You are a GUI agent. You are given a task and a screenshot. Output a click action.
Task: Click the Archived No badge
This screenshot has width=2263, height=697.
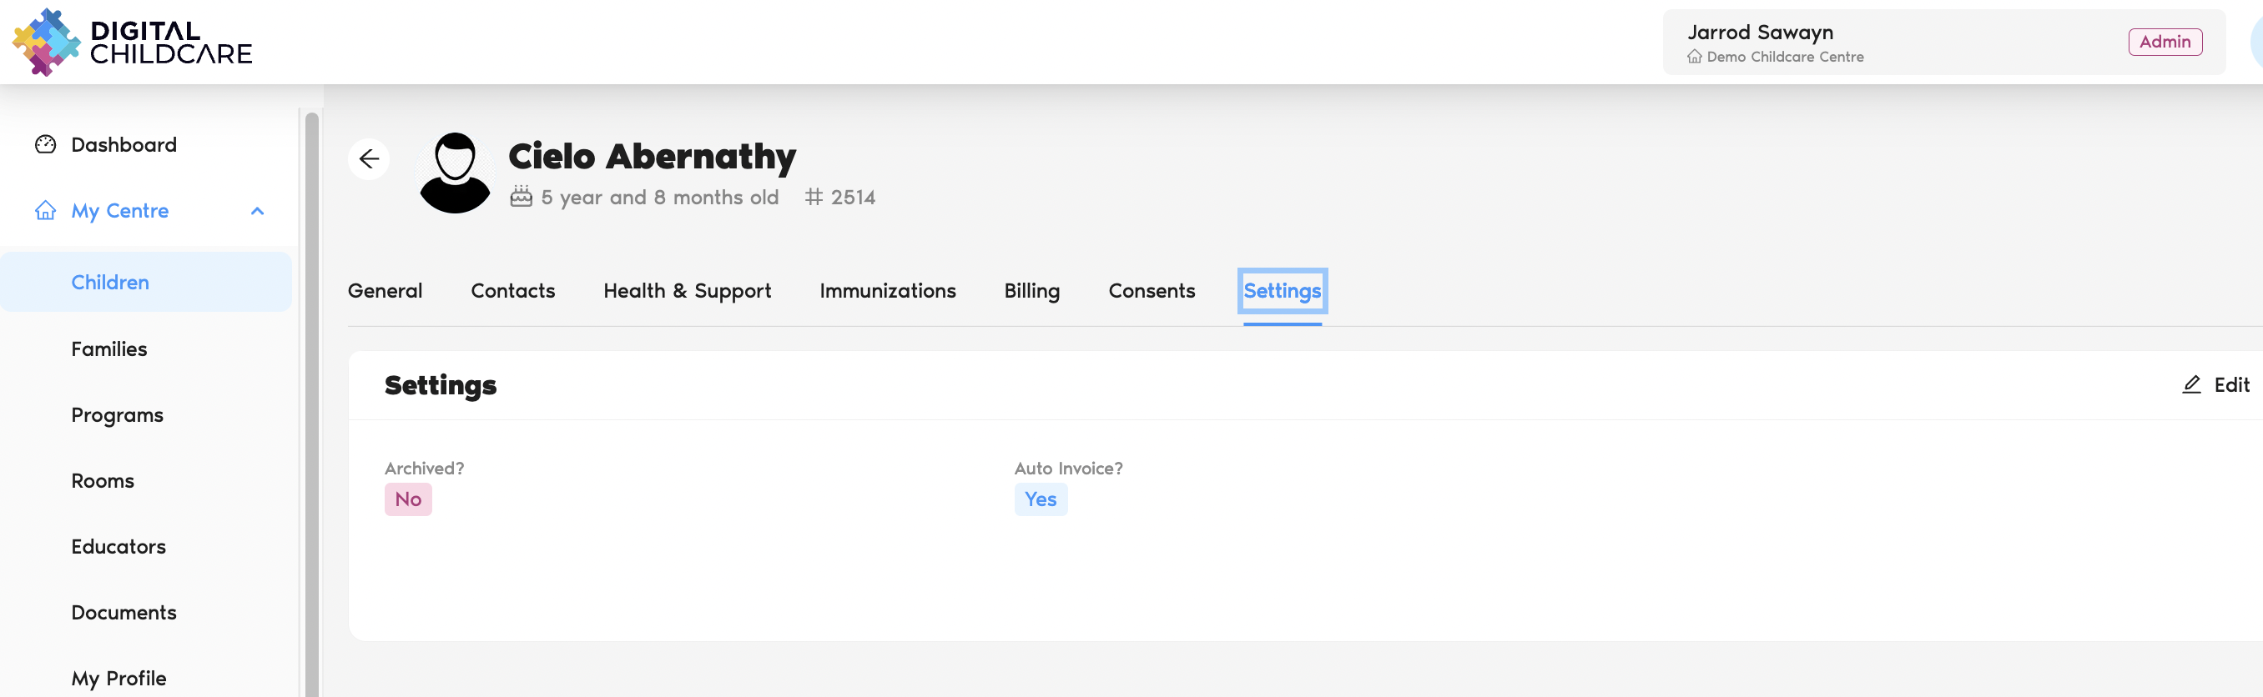click(409, 499)
